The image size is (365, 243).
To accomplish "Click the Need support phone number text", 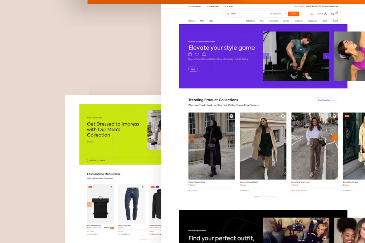I will coord(316,6).
